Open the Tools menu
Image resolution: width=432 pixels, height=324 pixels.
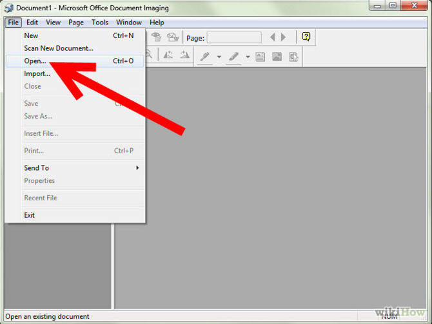pos(100,23)
